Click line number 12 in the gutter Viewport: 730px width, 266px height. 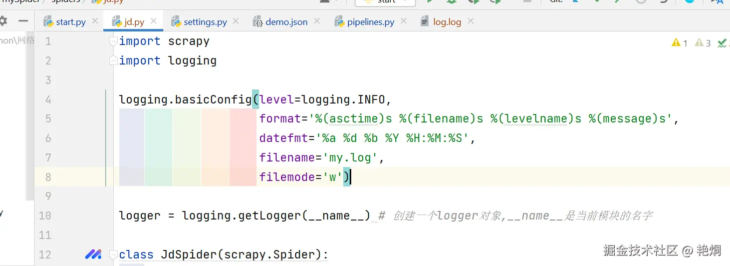[45, 255]
